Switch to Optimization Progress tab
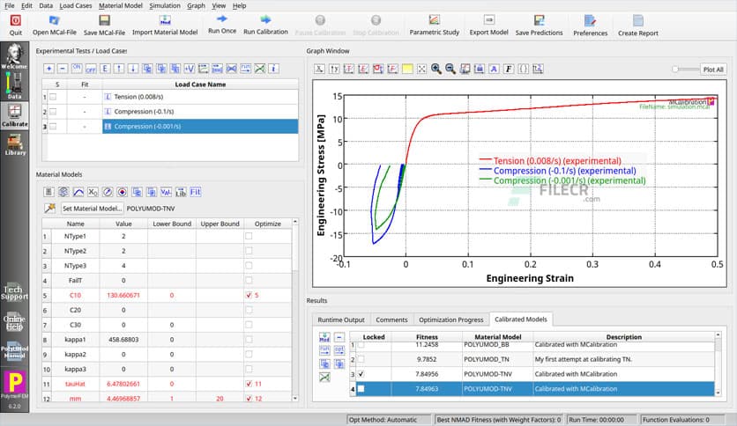737x426 pixels. pyautogui.click(x=450, y=319)
